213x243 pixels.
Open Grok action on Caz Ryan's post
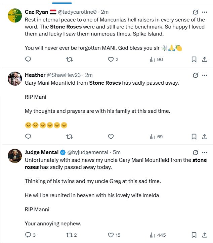coord(195,12)
